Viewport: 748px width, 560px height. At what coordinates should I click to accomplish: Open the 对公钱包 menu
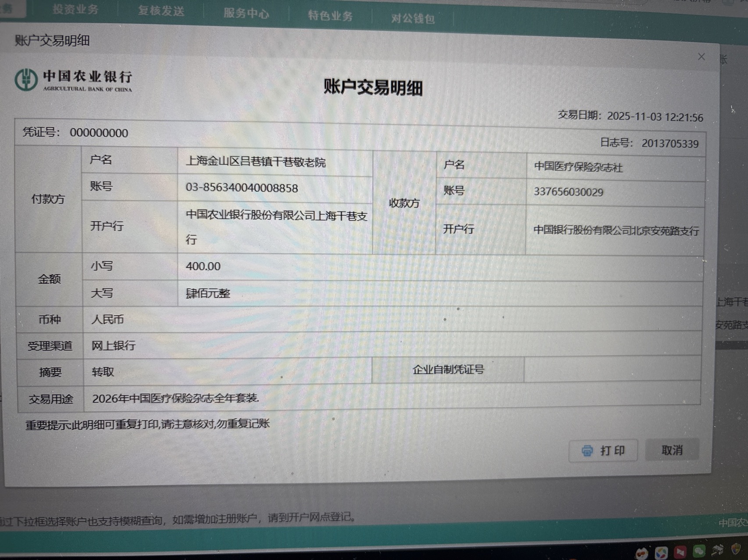(413, 18)
